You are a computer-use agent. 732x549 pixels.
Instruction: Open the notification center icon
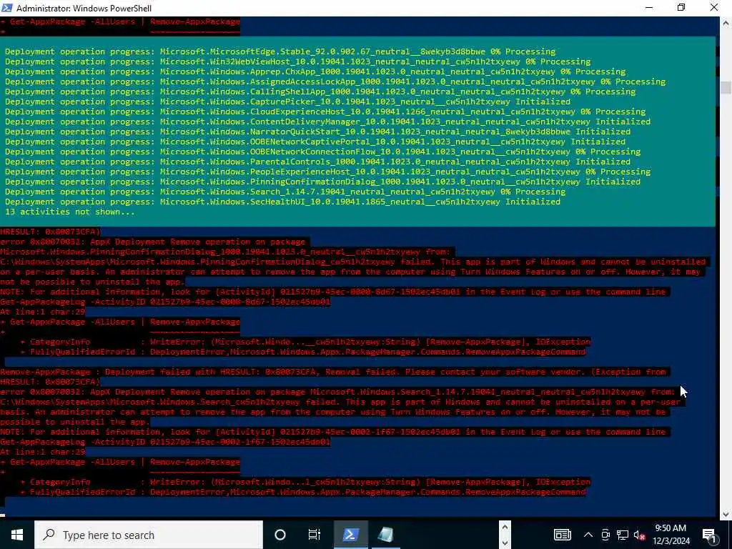pyautogui.click(x=709, y=535)
